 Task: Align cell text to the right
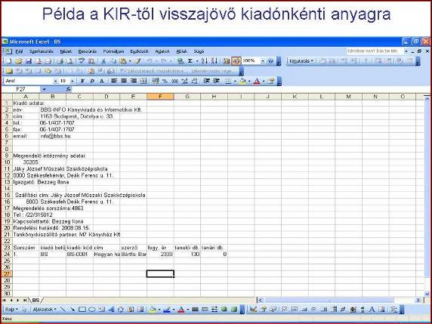134,81
